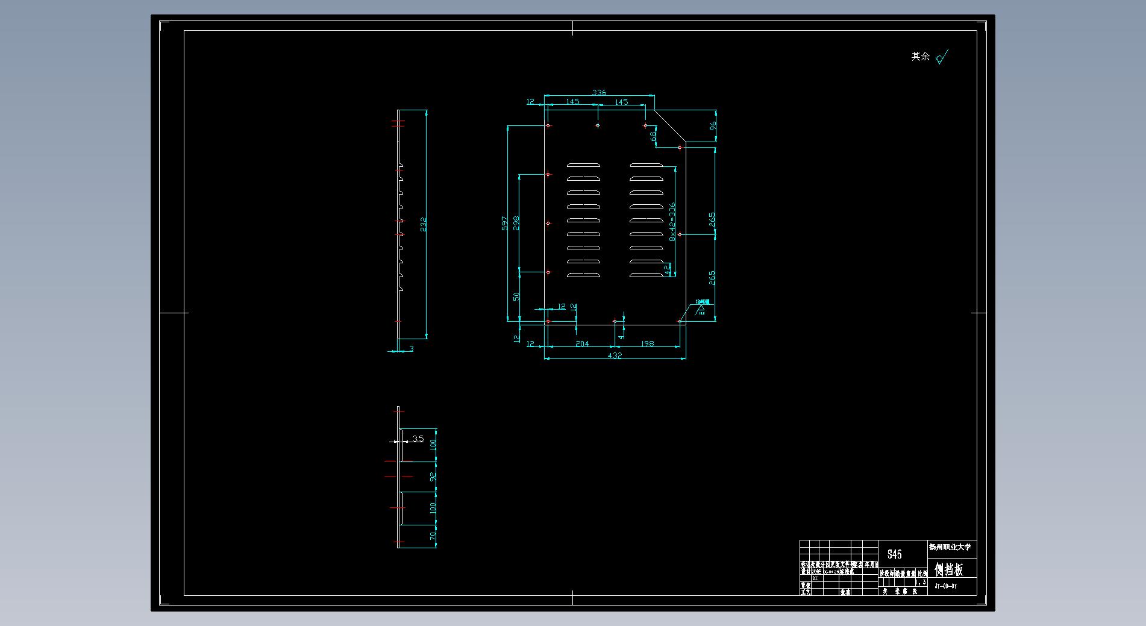Click the 50 vertical dimension text
The image size is (1146, 626).
tap(516, 296)
